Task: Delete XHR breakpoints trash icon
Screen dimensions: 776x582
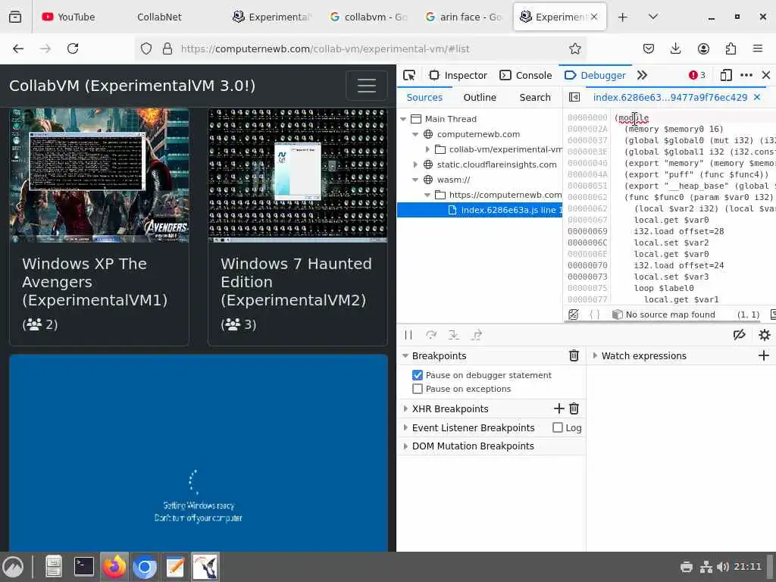Action: pos(574,408)
